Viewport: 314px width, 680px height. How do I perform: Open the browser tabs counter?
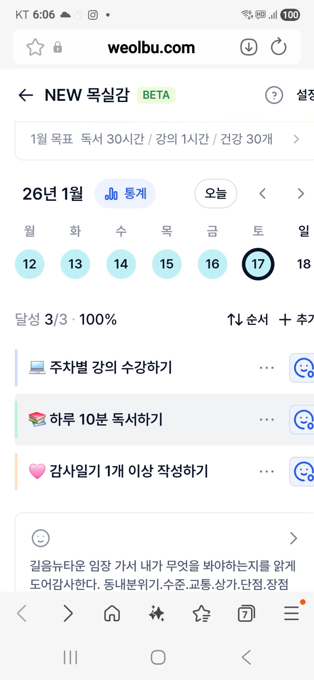point(246,613)
